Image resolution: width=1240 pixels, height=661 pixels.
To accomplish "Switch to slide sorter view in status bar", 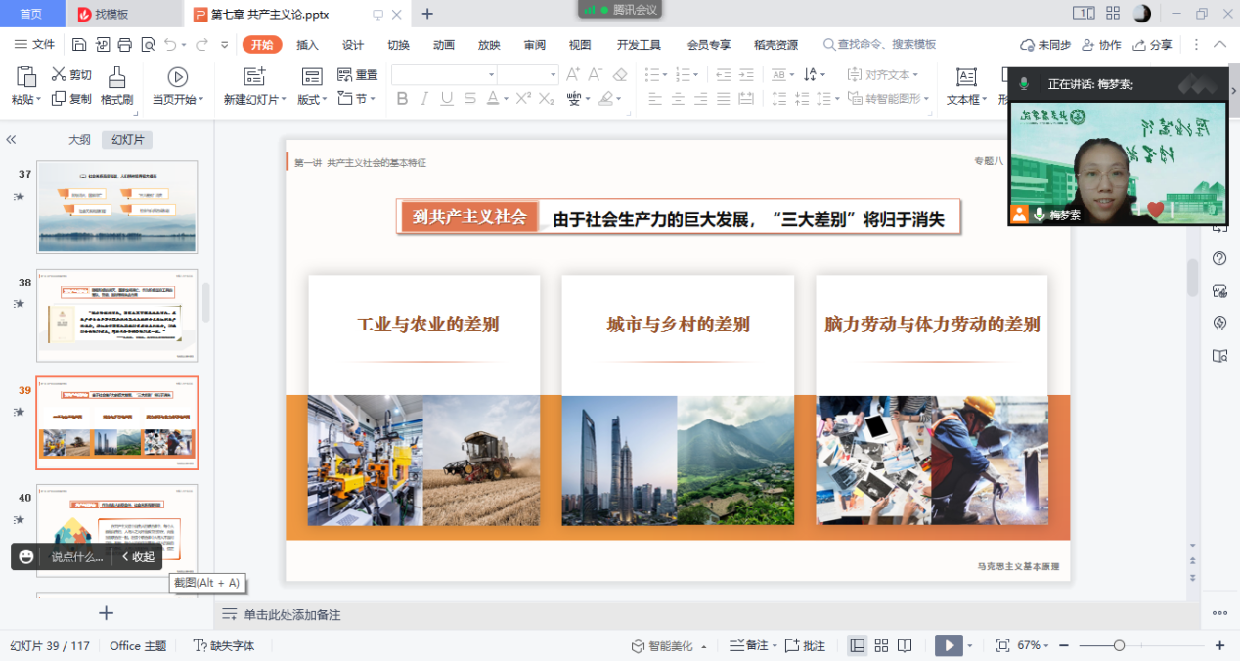I will (x=881, y=645).
